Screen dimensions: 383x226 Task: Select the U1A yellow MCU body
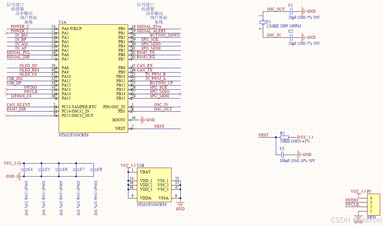[x=93, y=79]
